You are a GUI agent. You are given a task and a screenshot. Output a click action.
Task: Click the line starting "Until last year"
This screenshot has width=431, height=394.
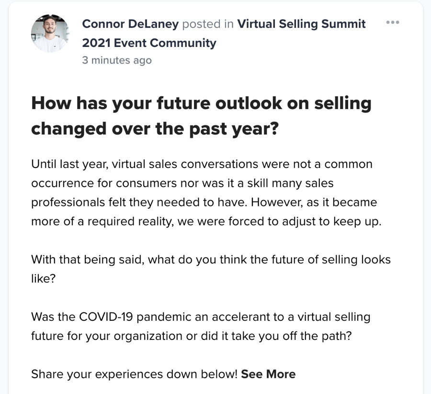[x=202, y=164]
